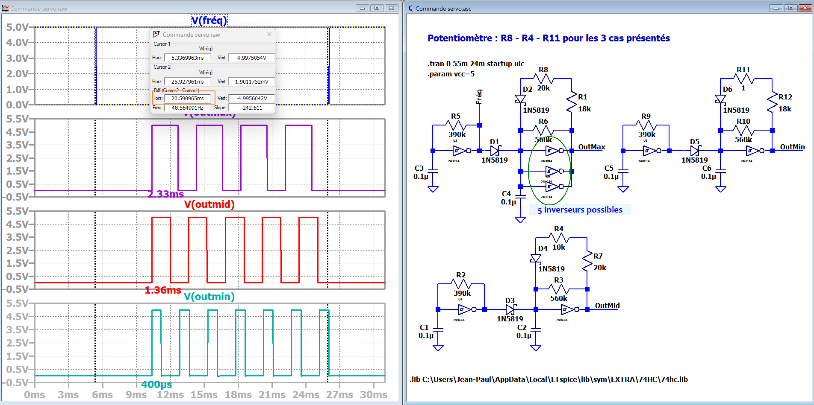The height and width of the screenshot is (405, 814).
Task: Click the V(fréq) trace label
Action: pos(209,20)
